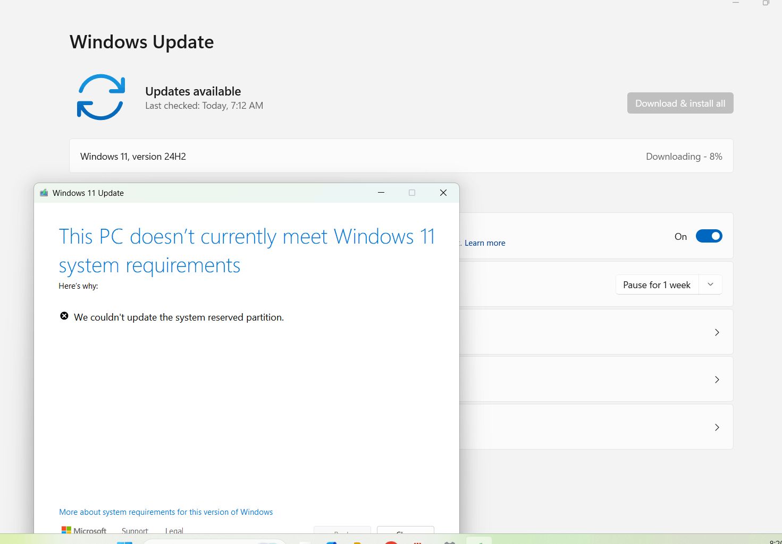Expand the dropdown arrow next to Pause for 1 week
This screenshot has height=544, width=782.
click(710, 284)
